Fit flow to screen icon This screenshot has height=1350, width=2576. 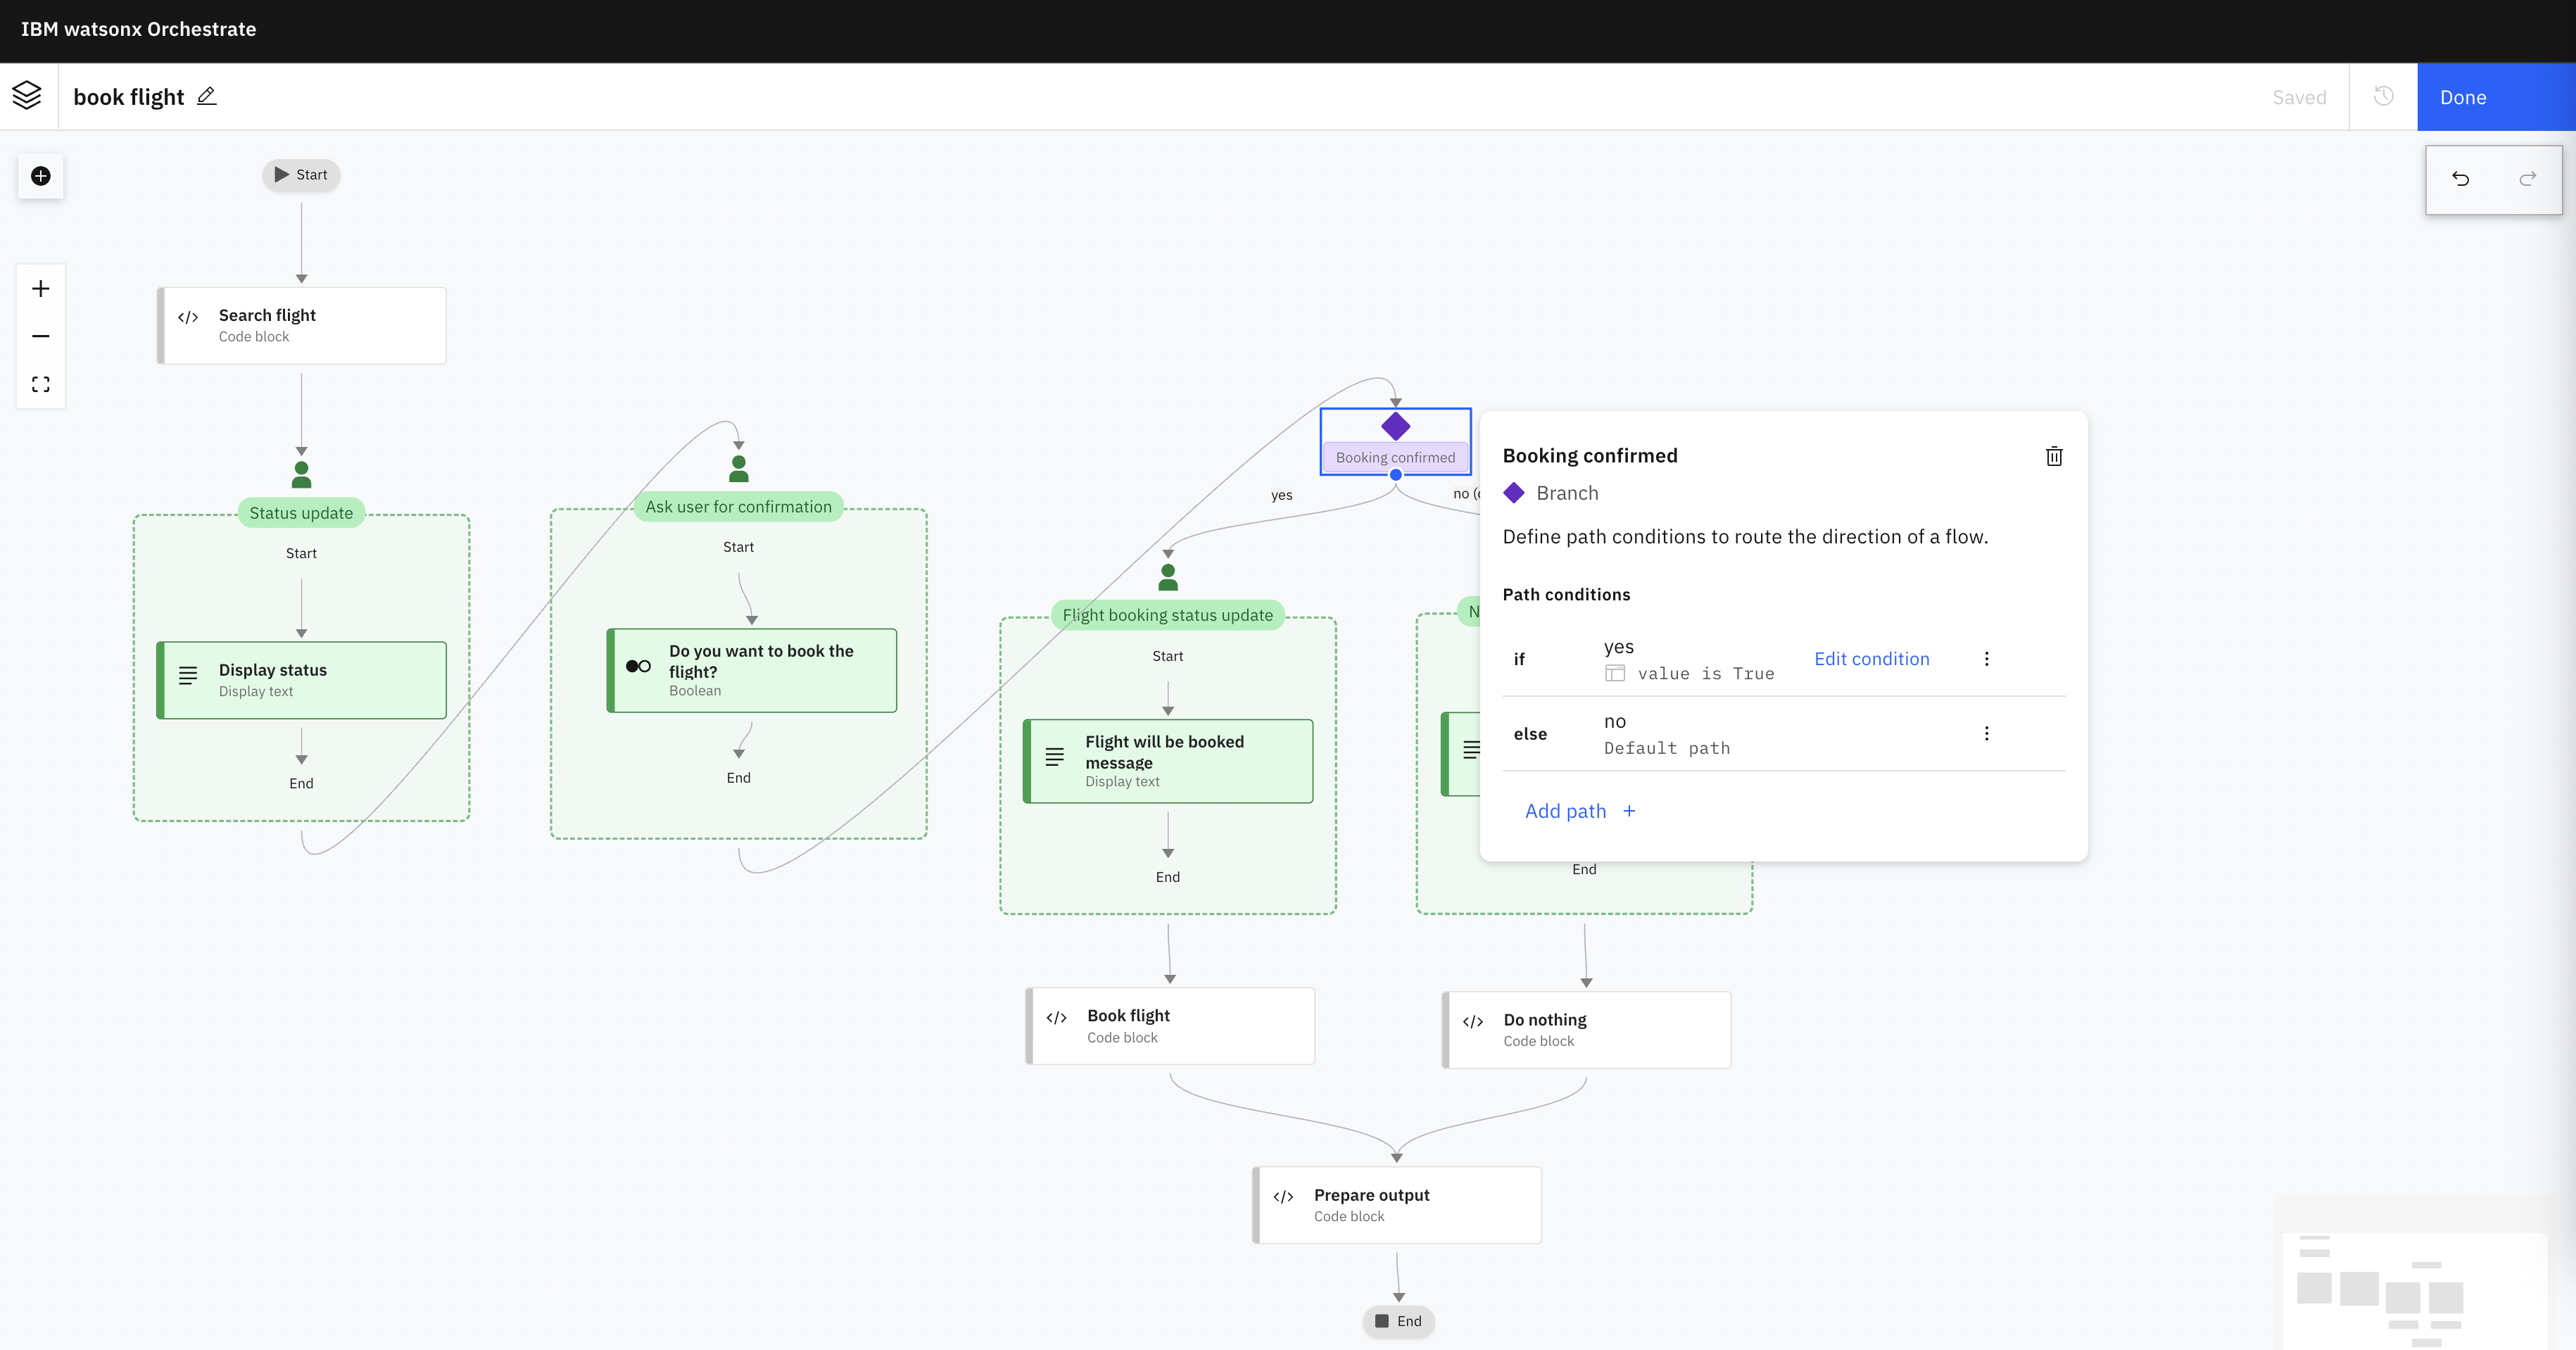[41, 384]
